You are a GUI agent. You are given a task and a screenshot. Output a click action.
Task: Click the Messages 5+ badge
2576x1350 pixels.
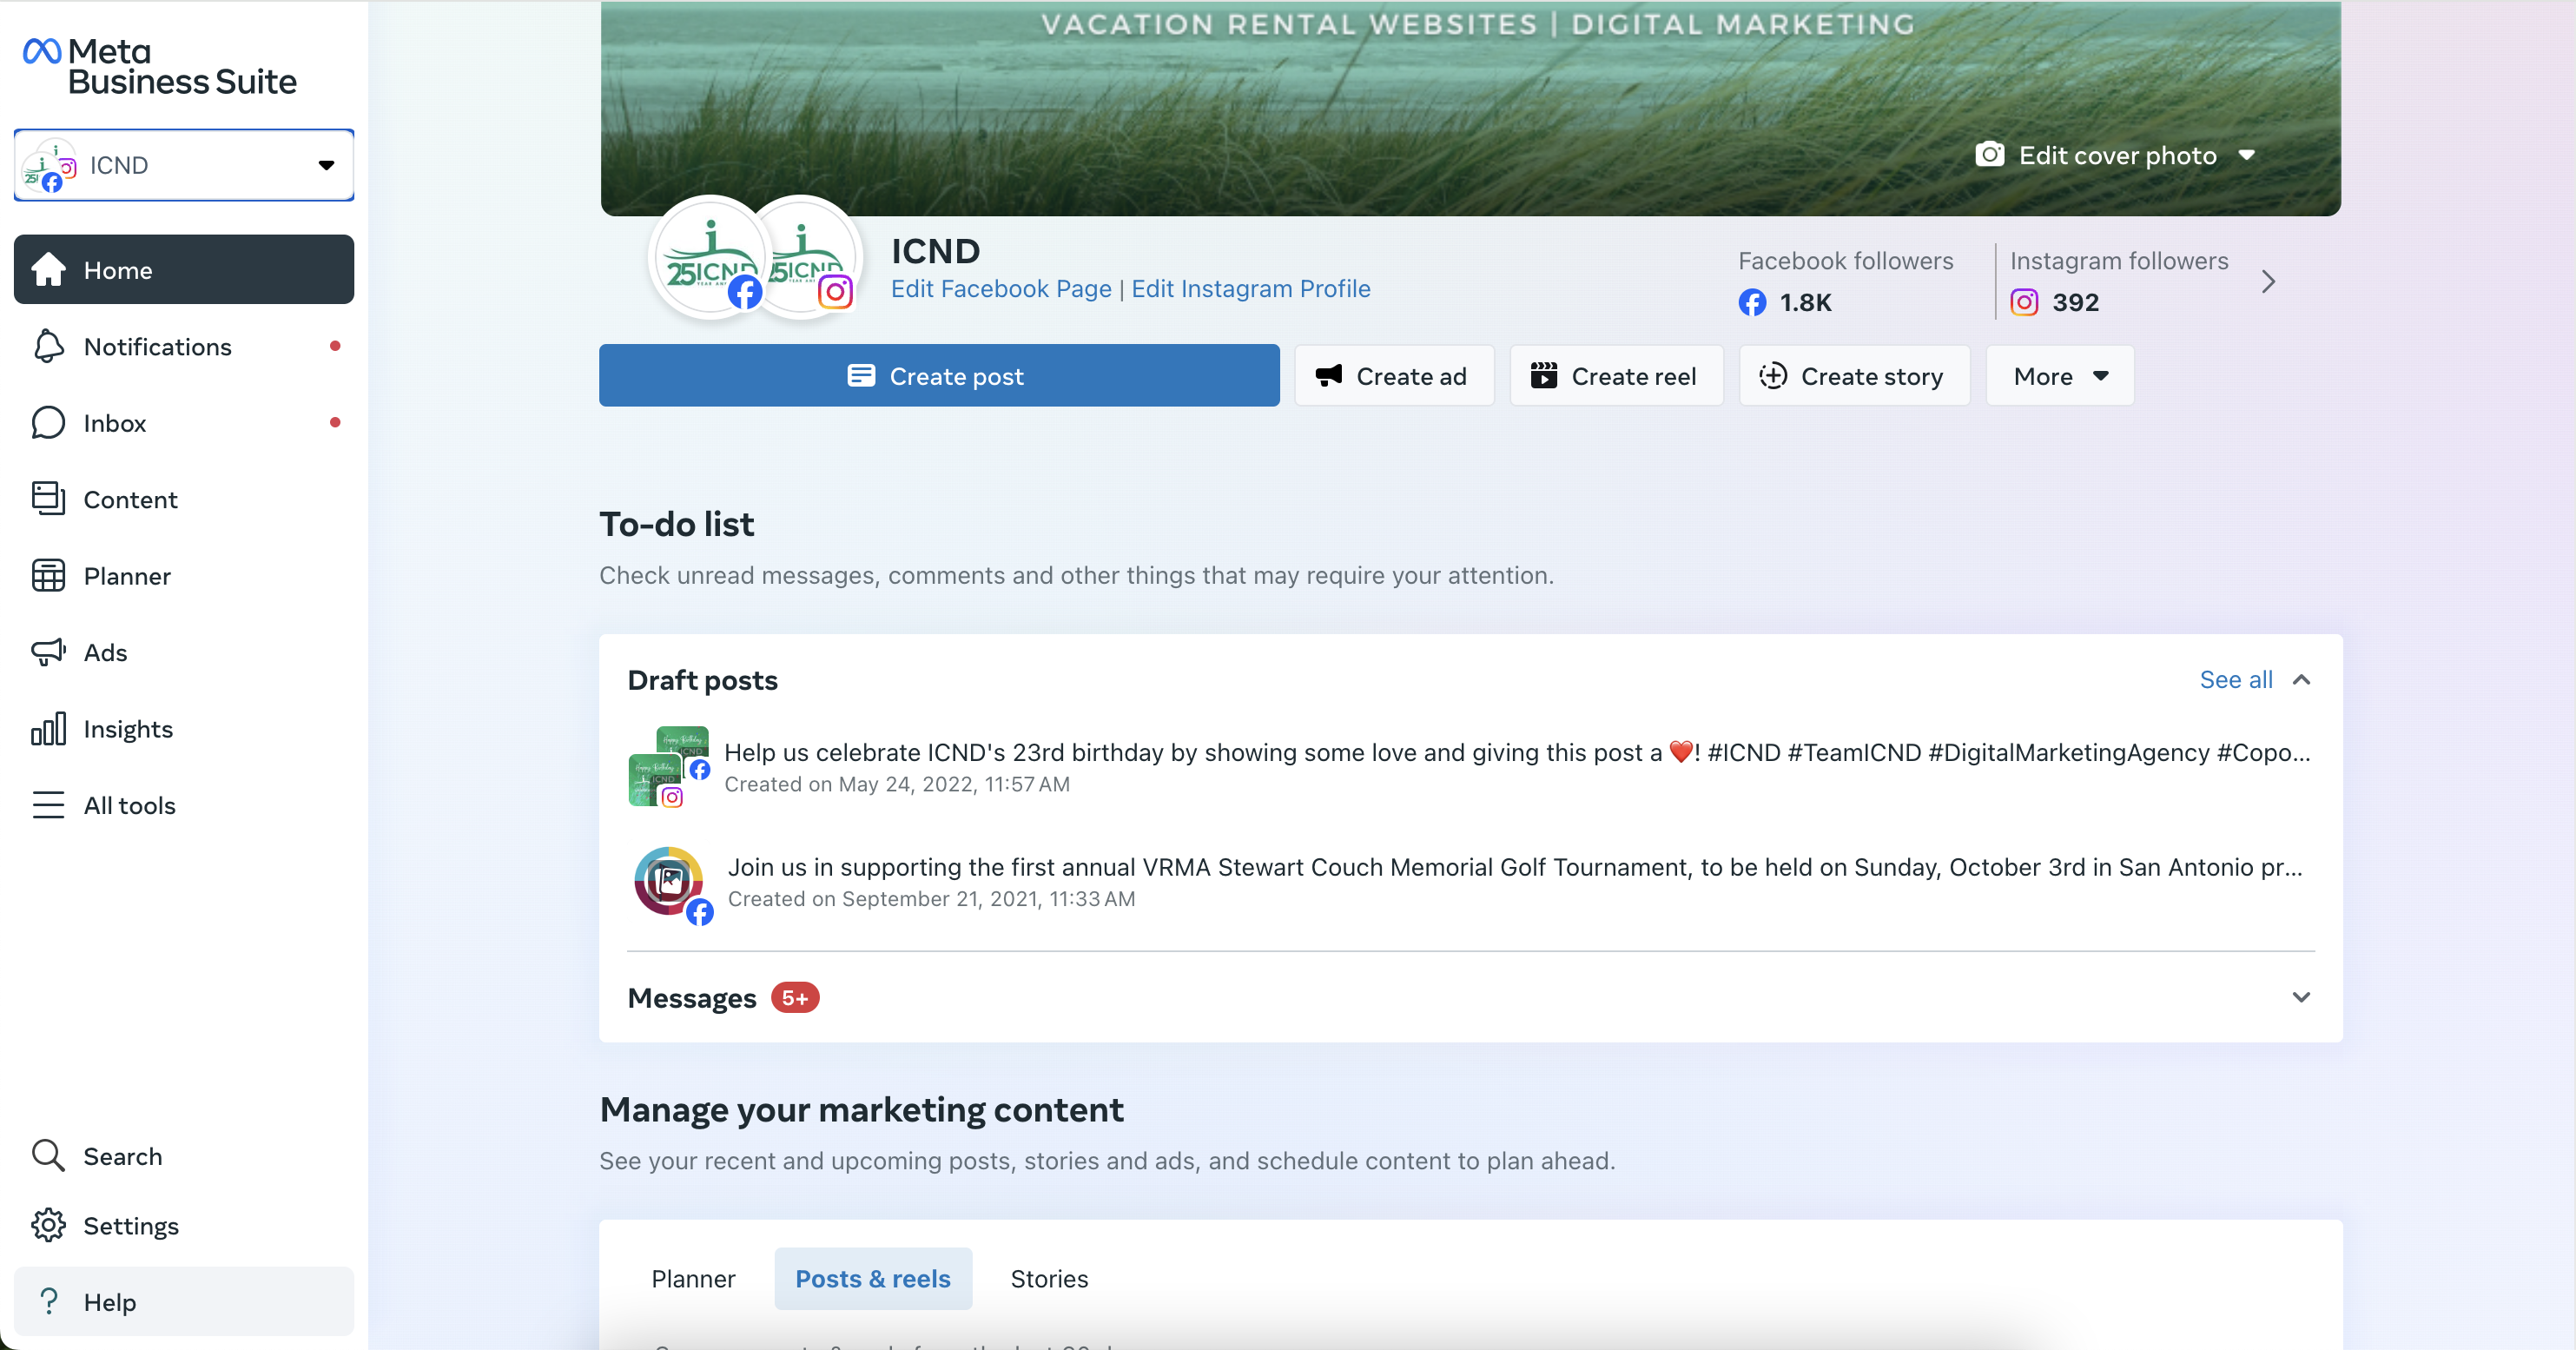(x=795, y=998)
